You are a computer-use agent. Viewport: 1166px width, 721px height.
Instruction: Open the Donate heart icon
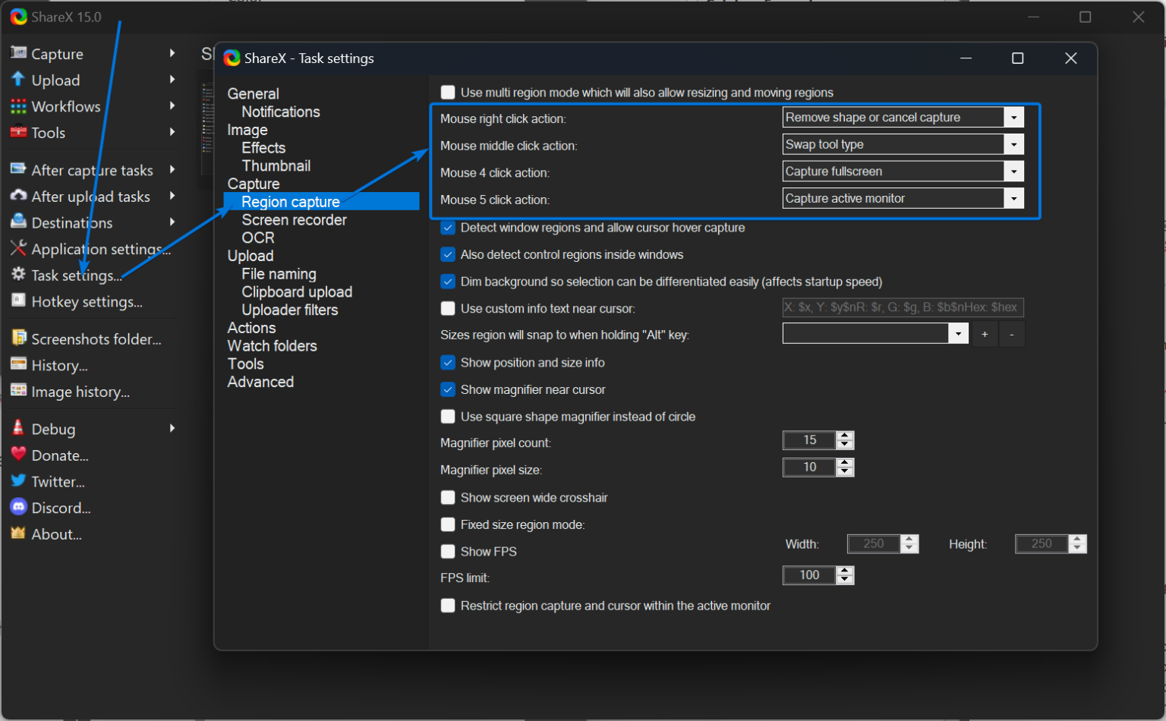[17, 455]
